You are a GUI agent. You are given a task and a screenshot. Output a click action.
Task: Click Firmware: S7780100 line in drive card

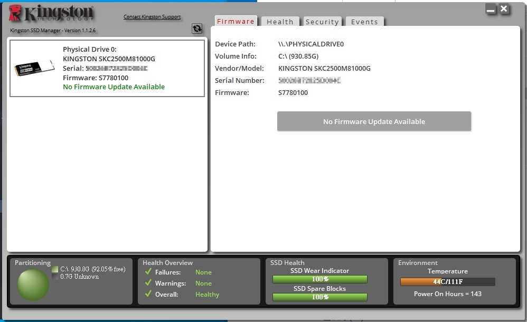tap(96, 78)
